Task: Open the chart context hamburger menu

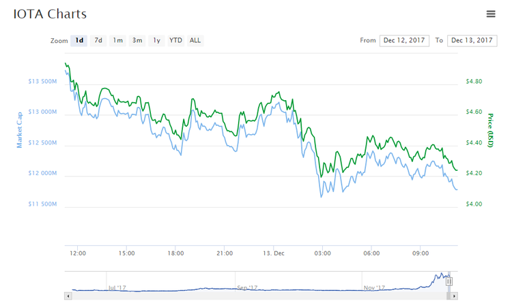Action: tap(491, 14)
